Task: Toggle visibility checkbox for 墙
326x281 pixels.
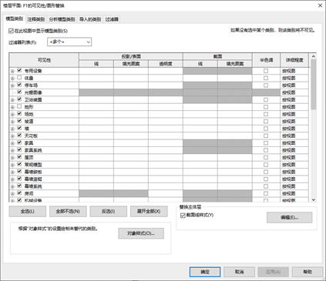Action: [19, 128]
